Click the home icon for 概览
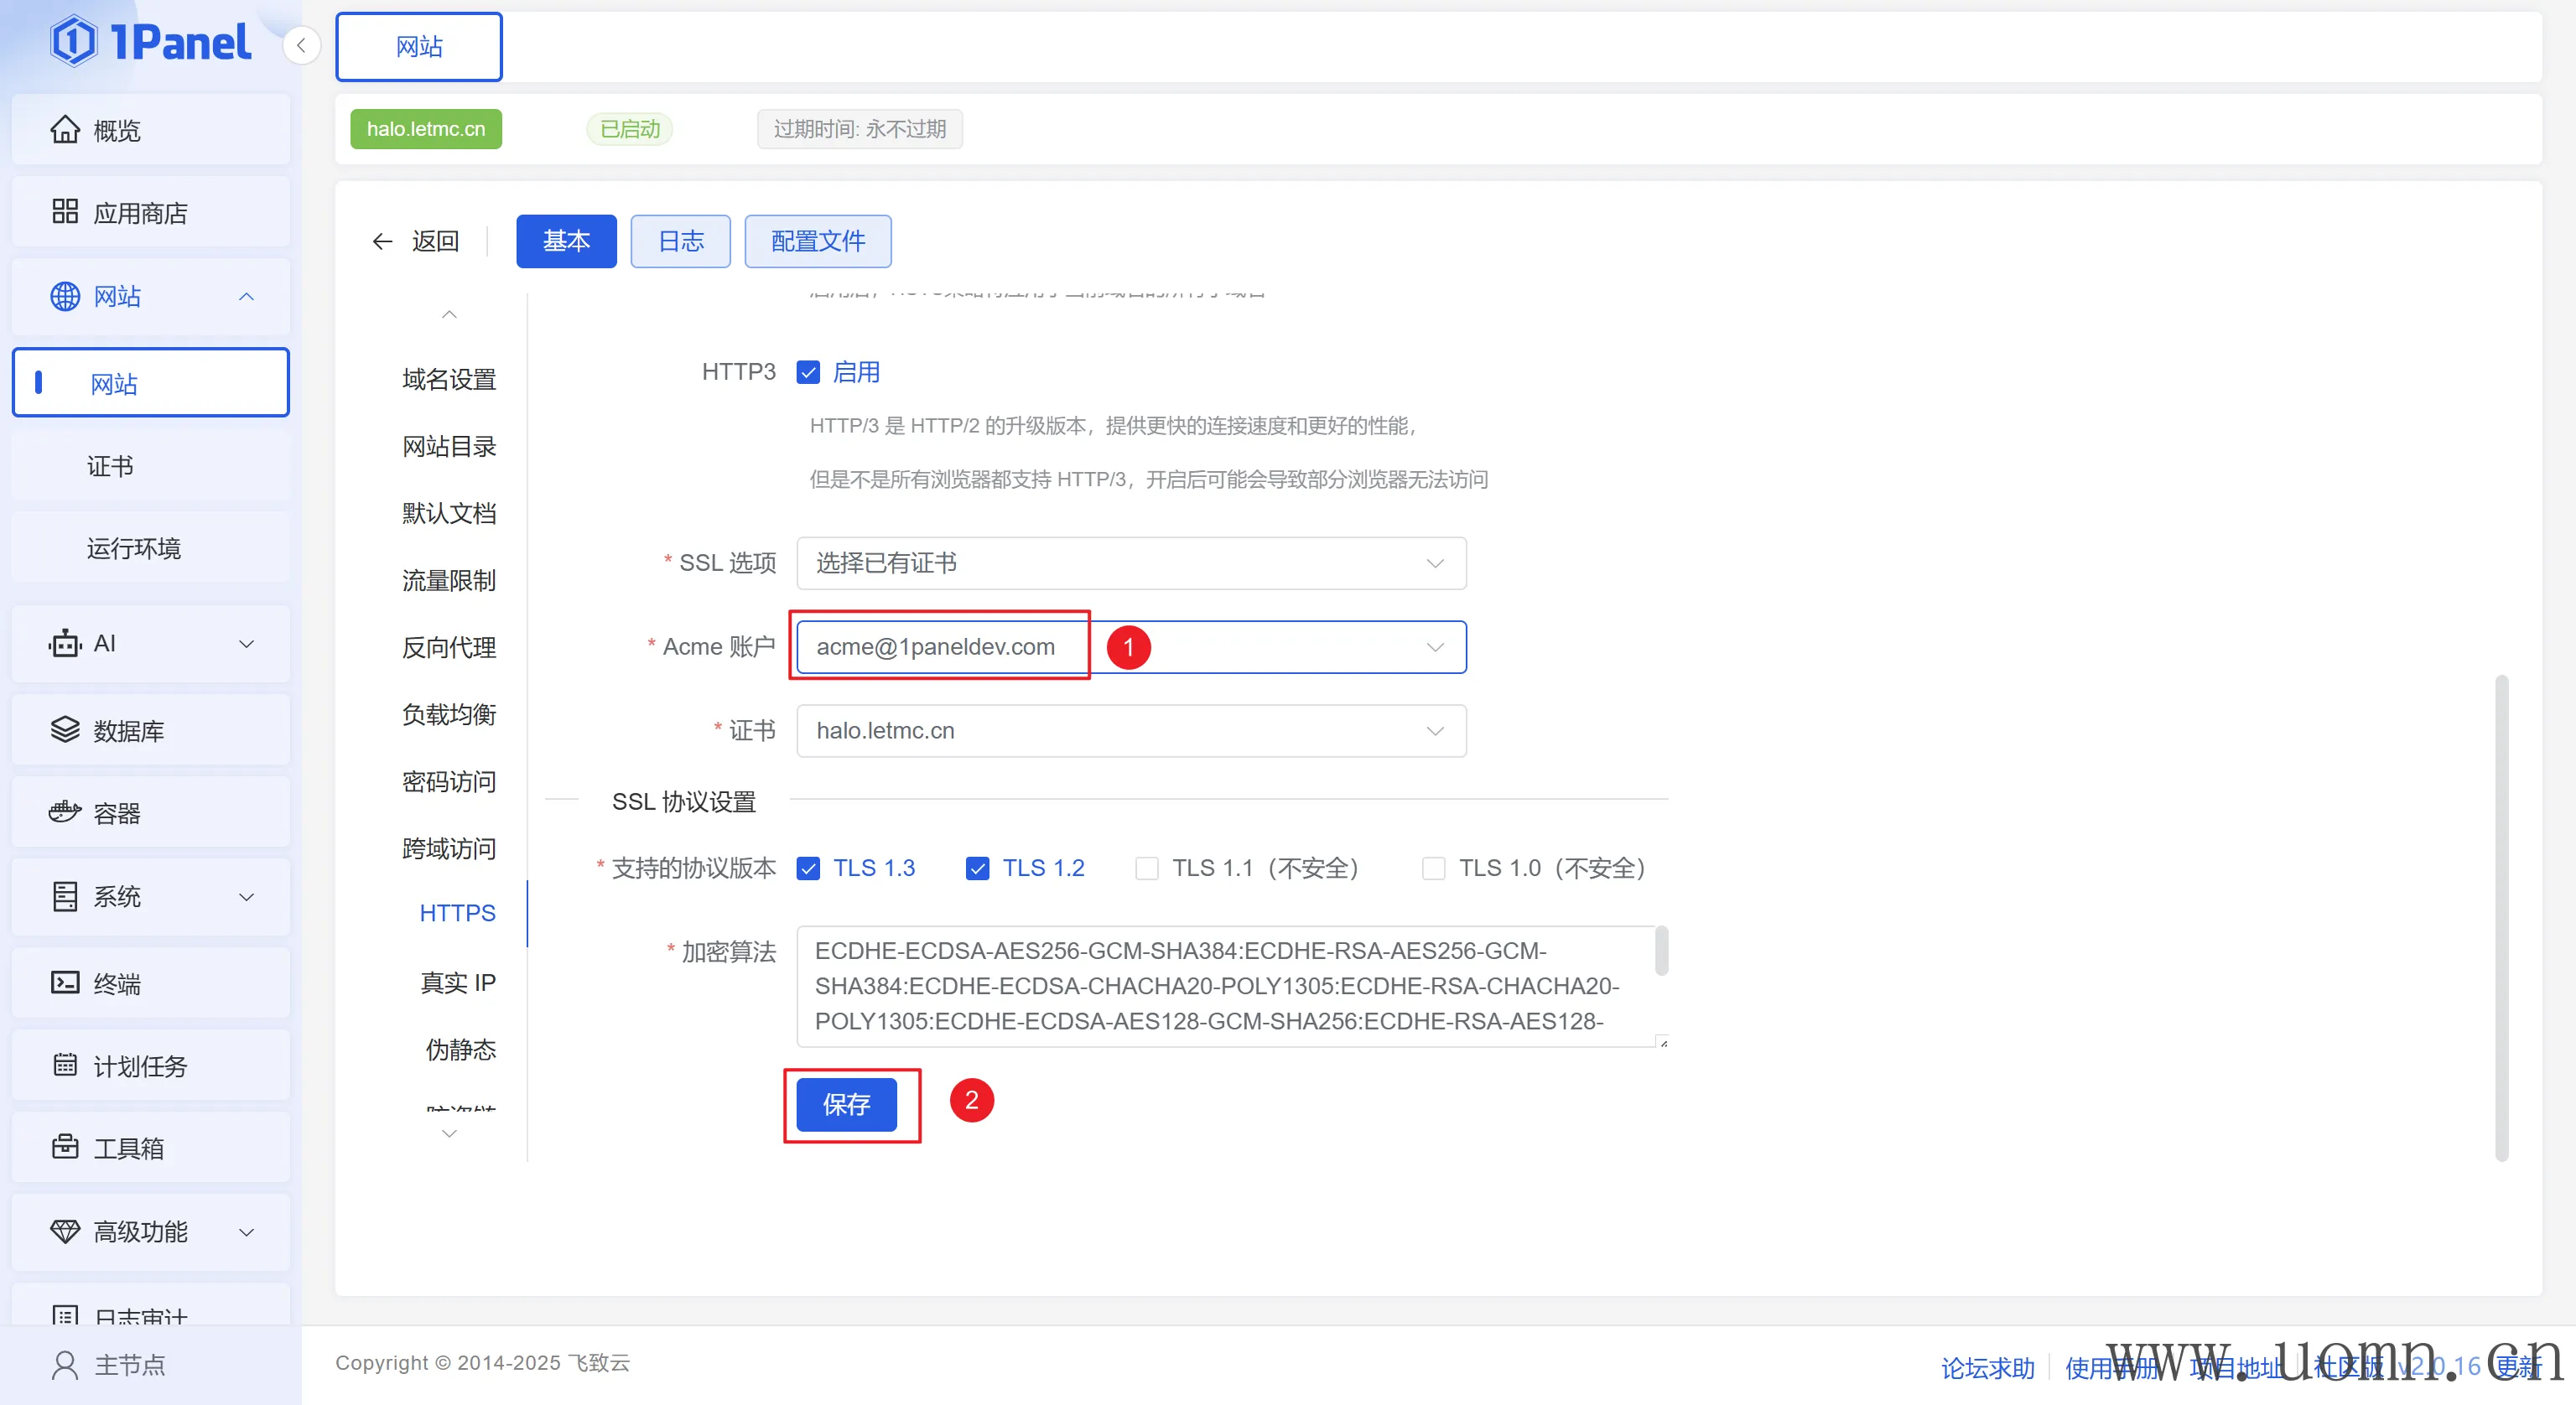The image size is (2576, 1405). (65, 130)
